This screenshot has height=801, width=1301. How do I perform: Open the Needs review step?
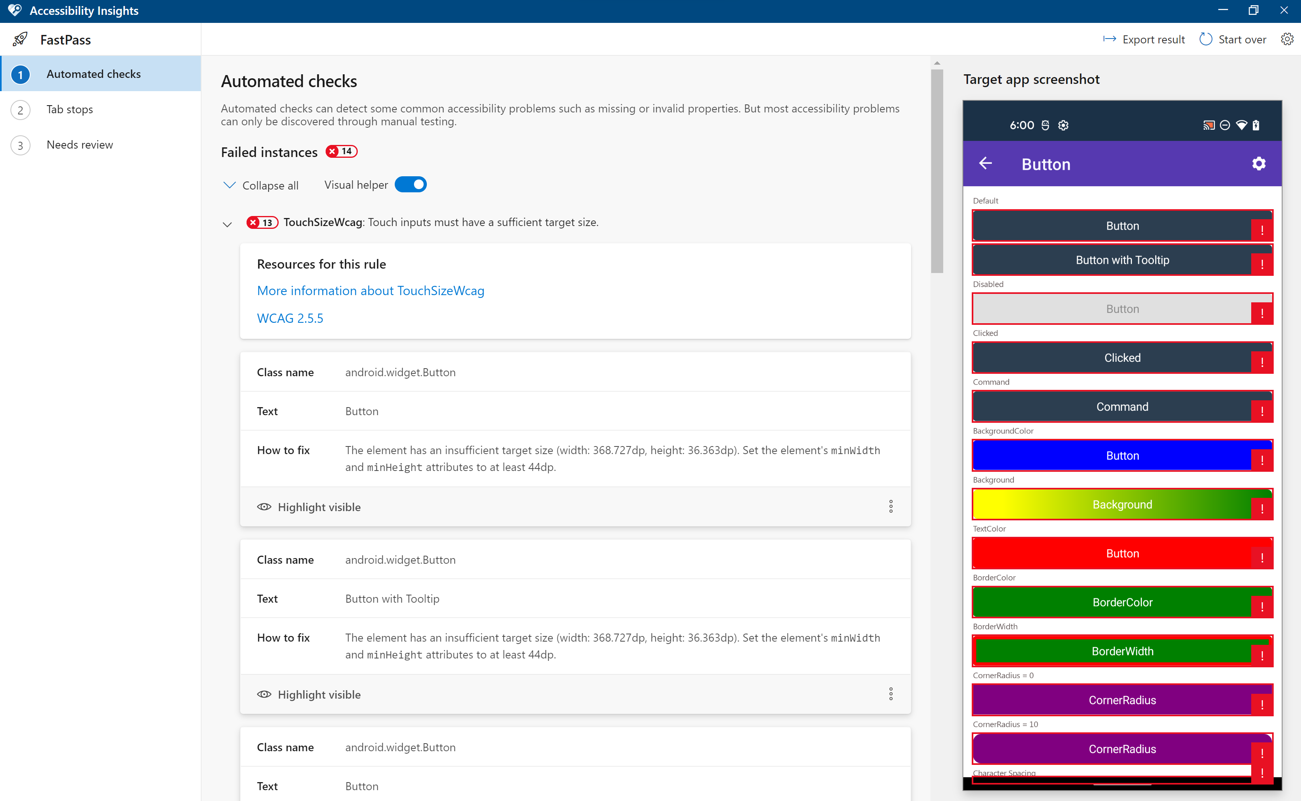coord(80,145)
